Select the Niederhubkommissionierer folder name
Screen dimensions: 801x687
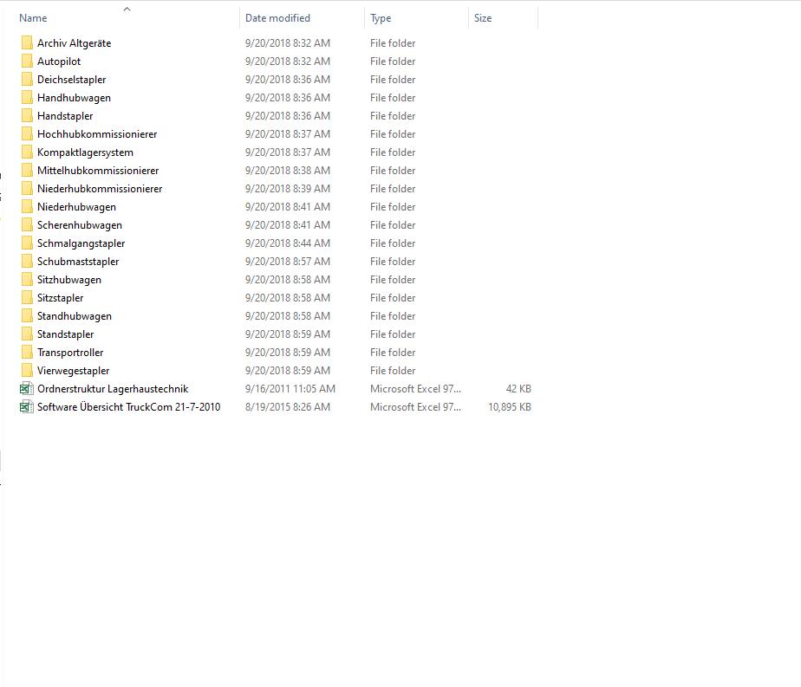click(100, 188)
